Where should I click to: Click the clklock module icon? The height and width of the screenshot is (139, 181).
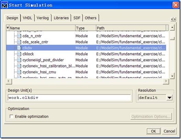[19, 54]
